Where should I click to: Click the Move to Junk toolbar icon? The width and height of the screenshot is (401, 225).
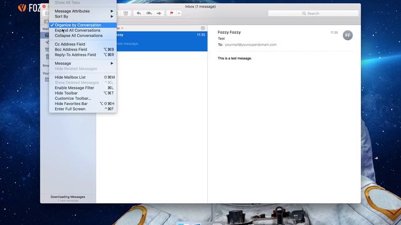(x=125, y=13)
